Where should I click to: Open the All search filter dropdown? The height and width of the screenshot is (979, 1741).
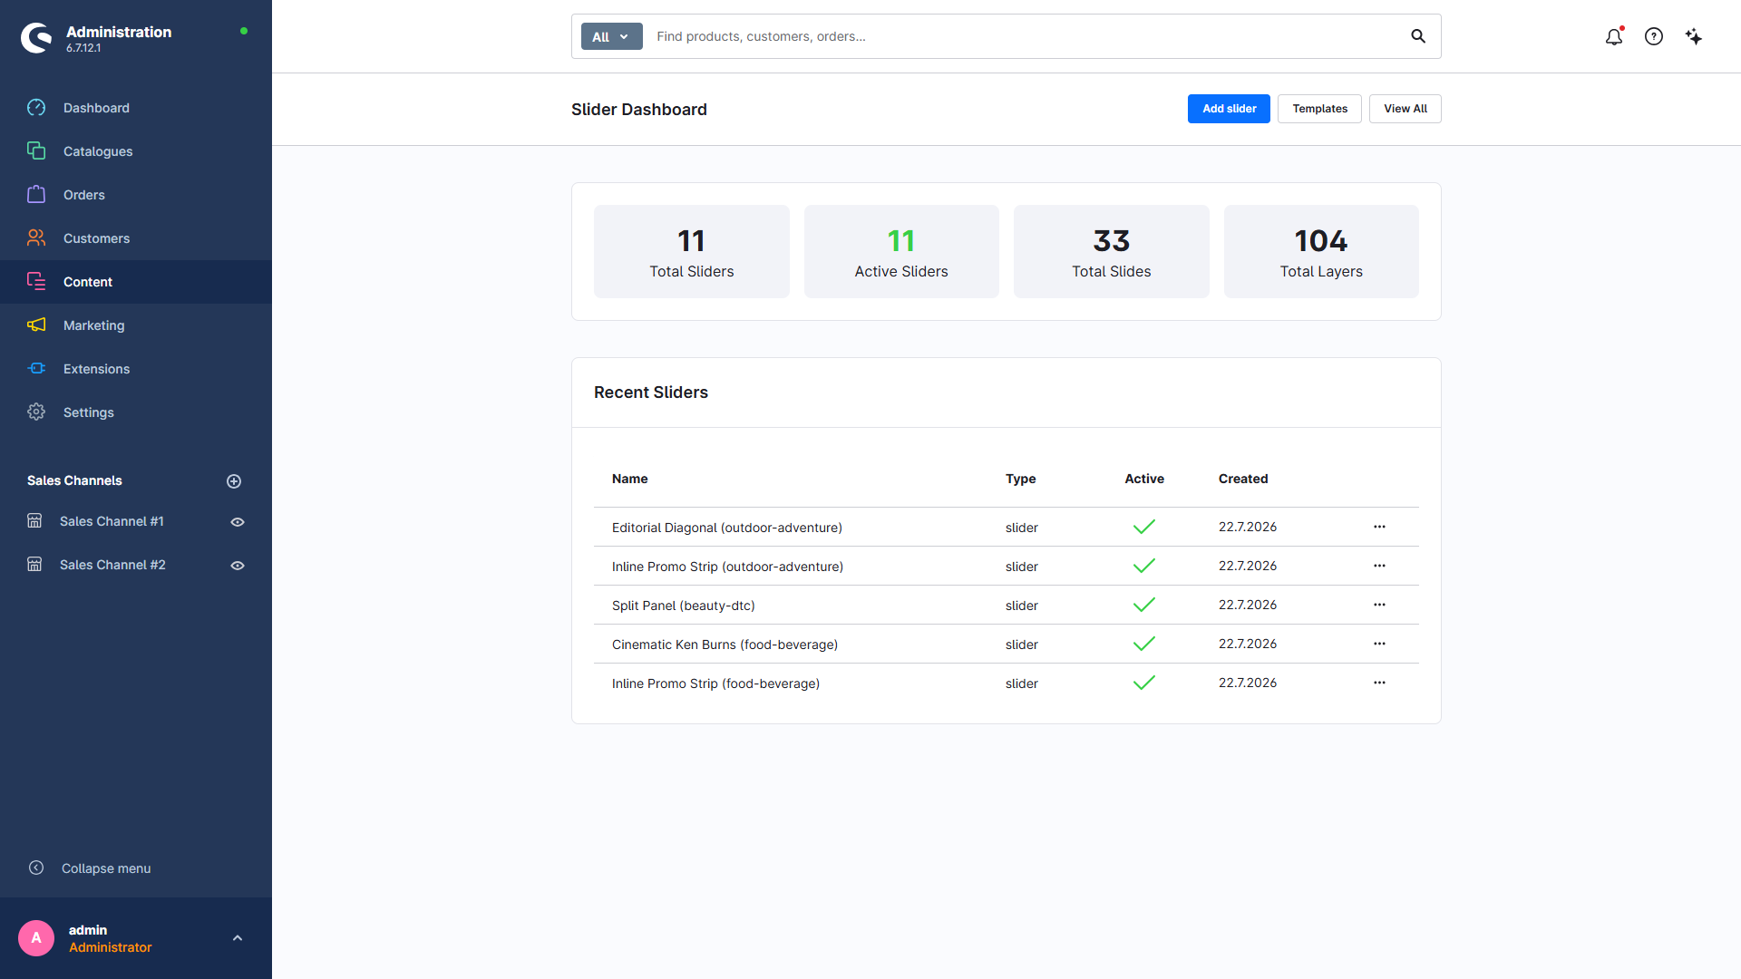pyautogui.click(x=611, y=36)
